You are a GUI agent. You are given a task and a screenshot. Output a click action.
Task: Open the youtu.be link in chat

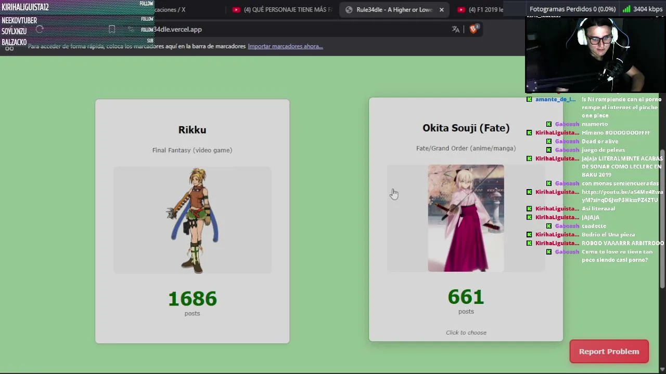[622, 196]
